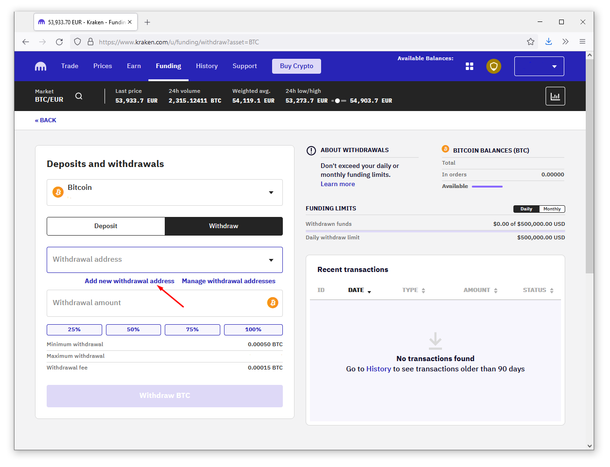Set the withdrawal amount to 25%
The width and height of the screenshot is (610, 467).
click(x=74, y=330)
